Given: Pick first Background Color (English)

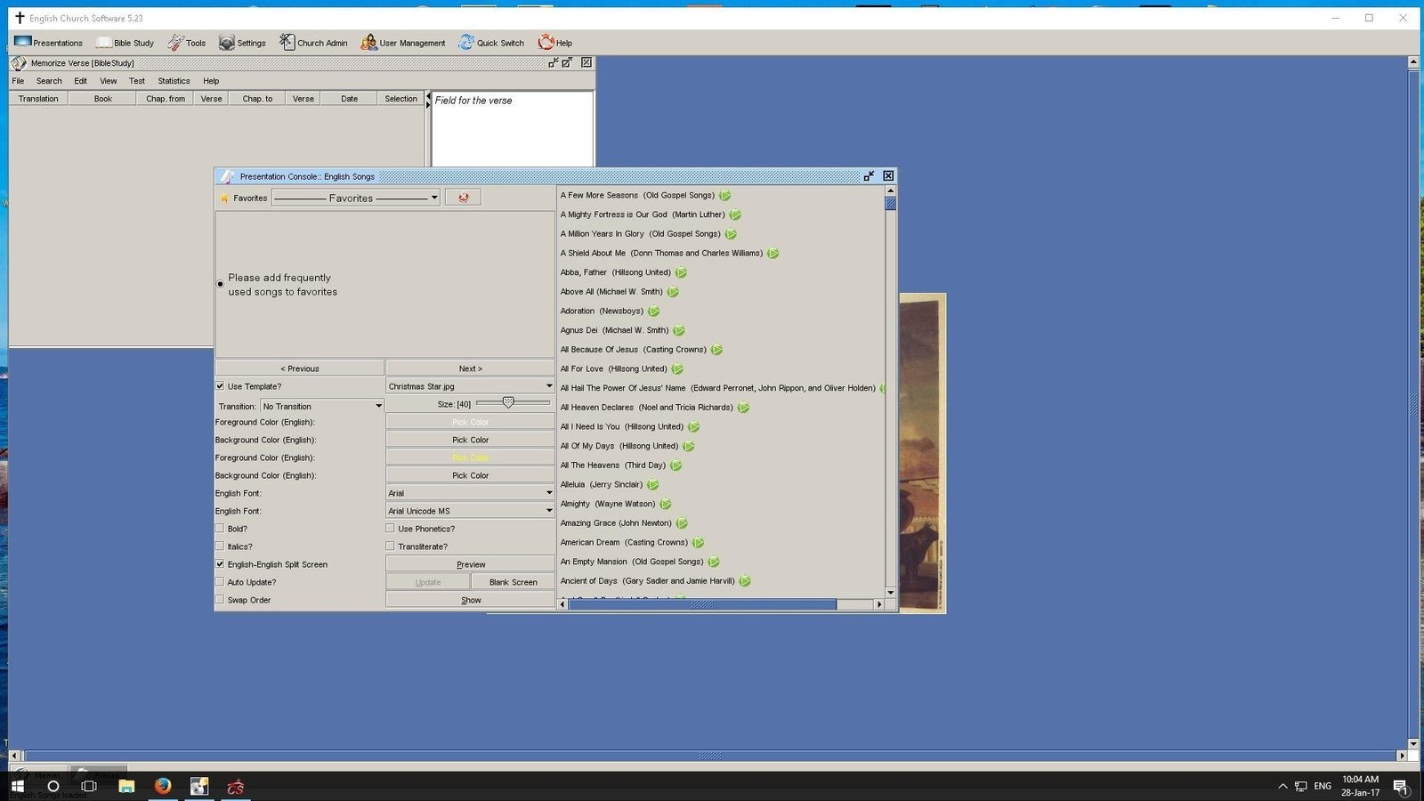Looking at the screenshot, I should point(470,440).
